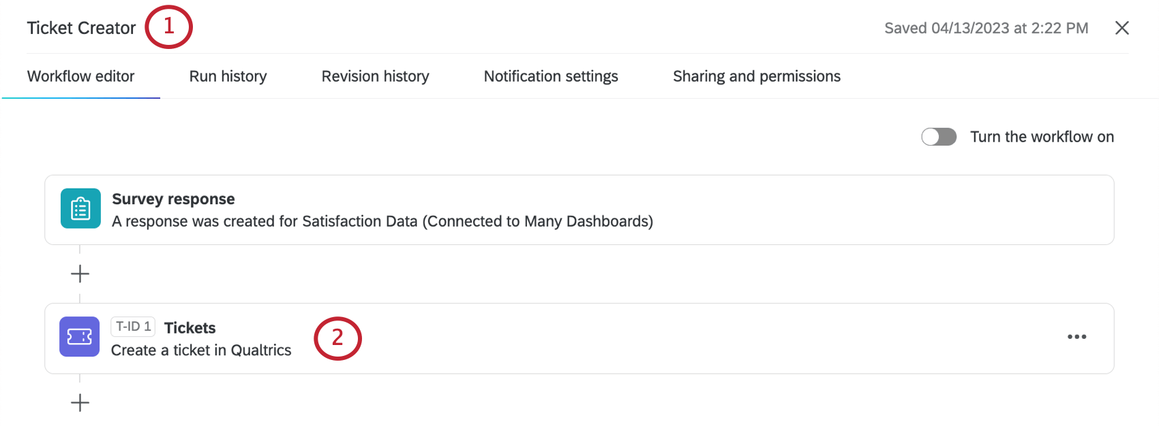The width and height of the screenshot is (1159, 426).
Task: Click the plus icon below the trigger
Action: point(80,273)
